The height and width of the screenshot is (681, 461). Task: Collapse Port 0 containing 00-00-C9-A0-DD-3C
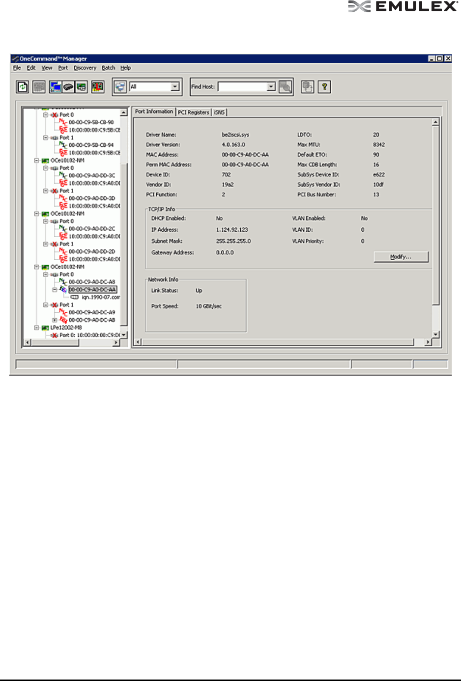(45, 168)
